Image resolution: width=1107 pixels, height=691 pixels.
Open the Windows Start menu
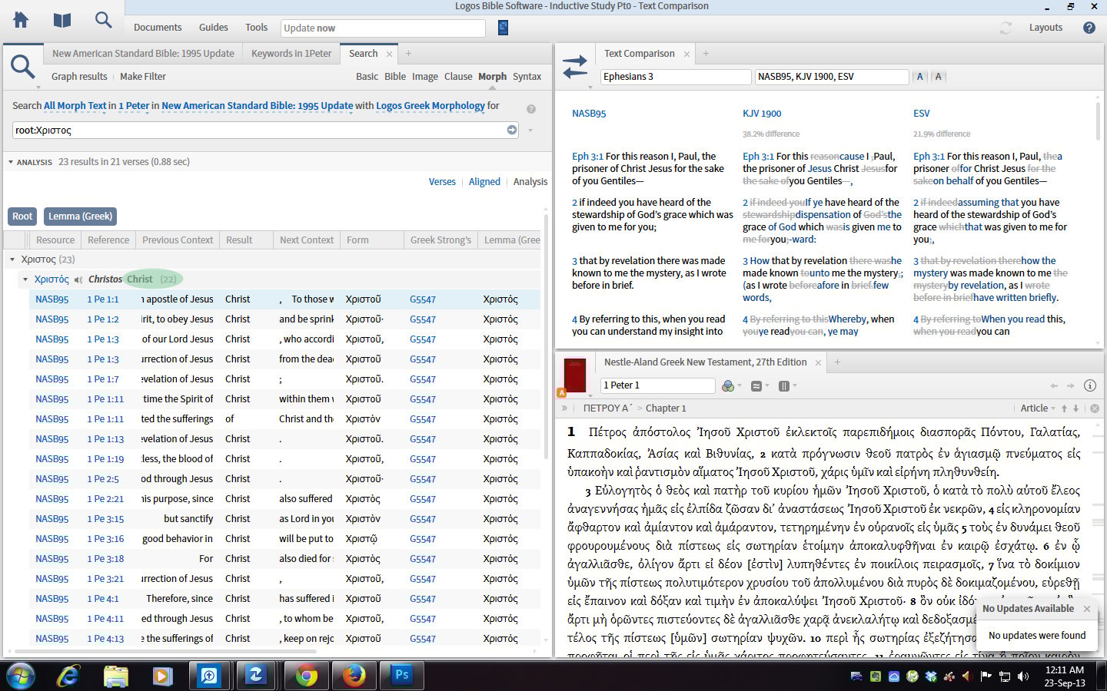tap(20, 676)
